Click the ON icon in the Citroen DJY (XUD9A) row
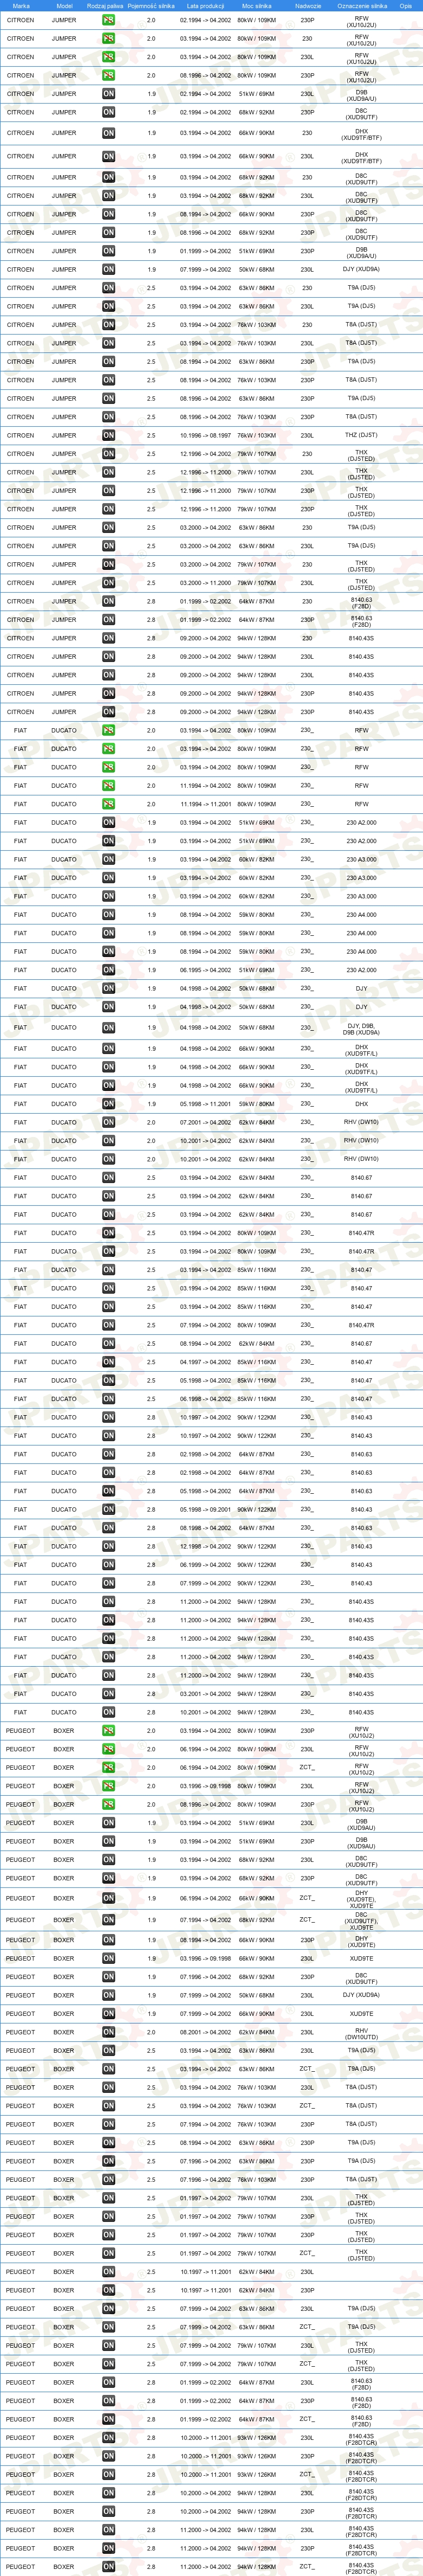 (x=108, y=270)
